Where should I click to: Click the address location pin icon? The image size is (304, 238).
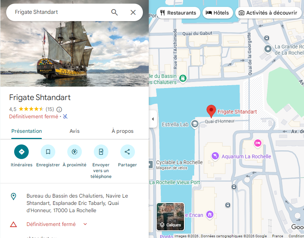[x=13, y=197]
